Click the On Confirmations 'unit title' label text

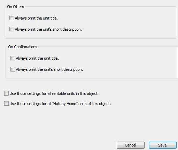(x=37, y=58)
